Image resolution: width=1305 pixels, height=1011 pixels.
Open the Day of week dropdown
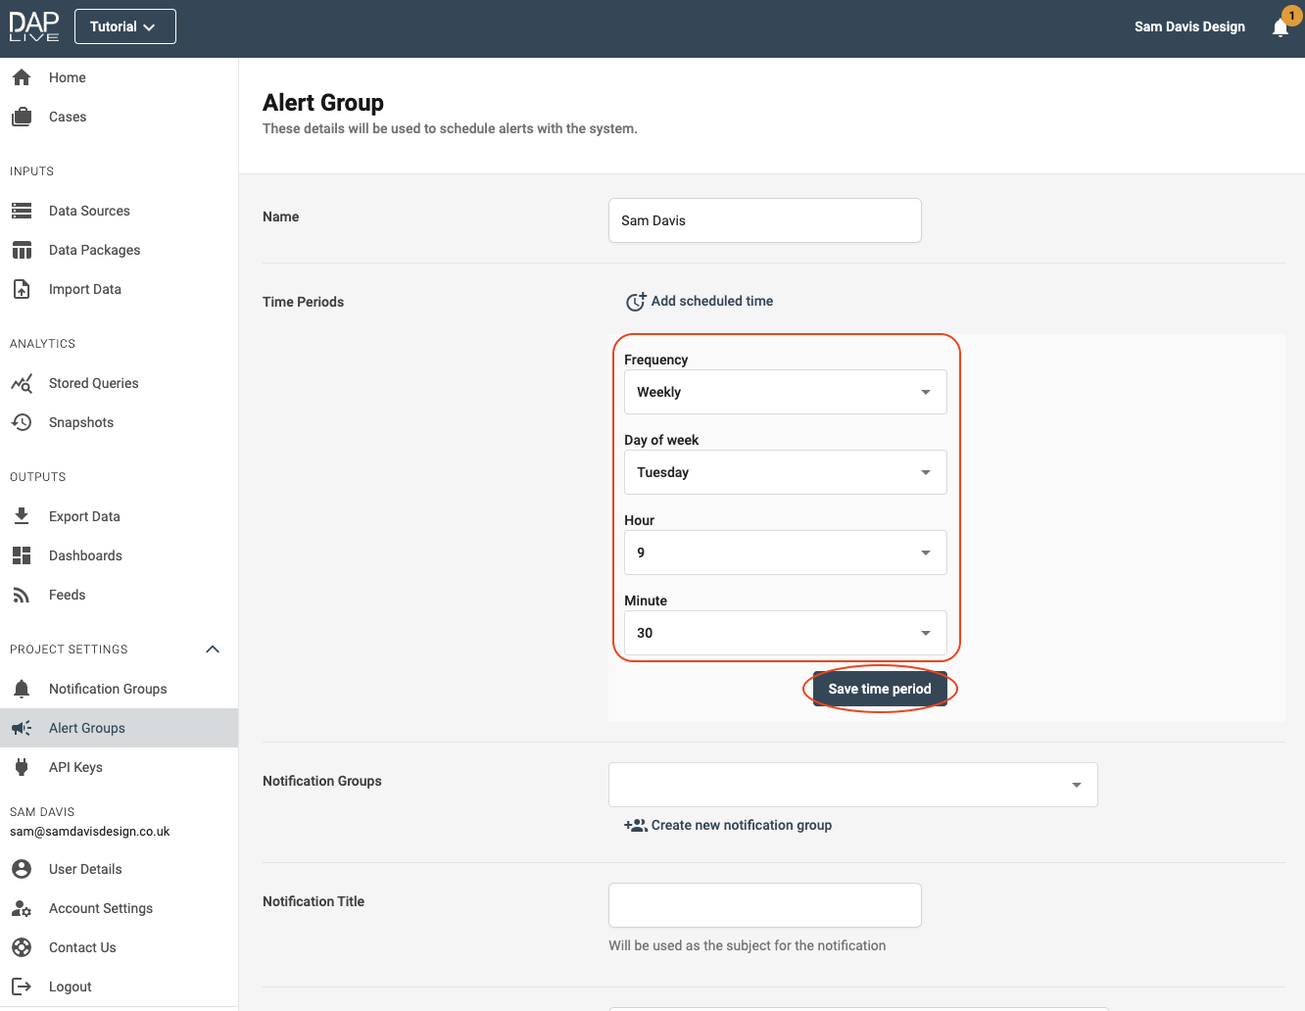tap(785, 472)
